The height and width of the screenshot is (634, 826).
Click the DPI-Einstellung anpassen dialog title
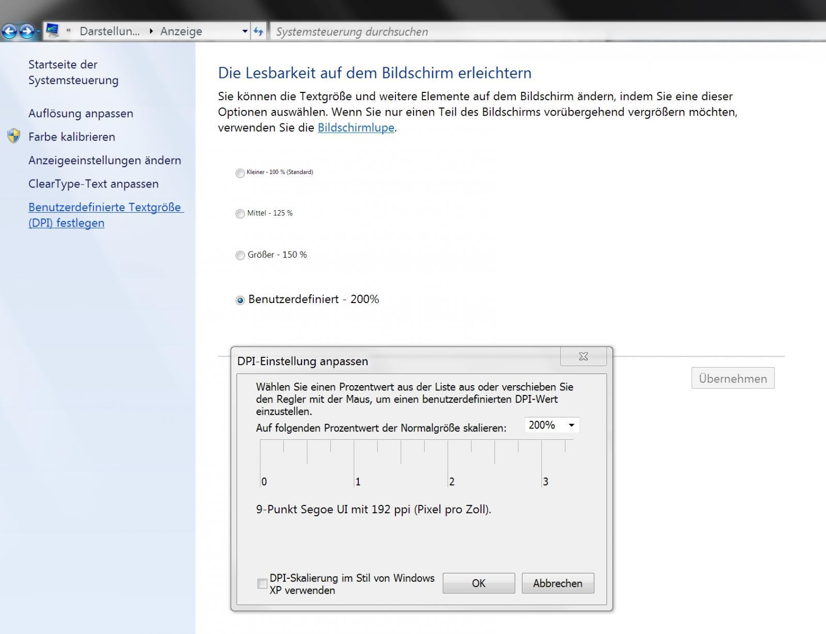pos(303,361)
